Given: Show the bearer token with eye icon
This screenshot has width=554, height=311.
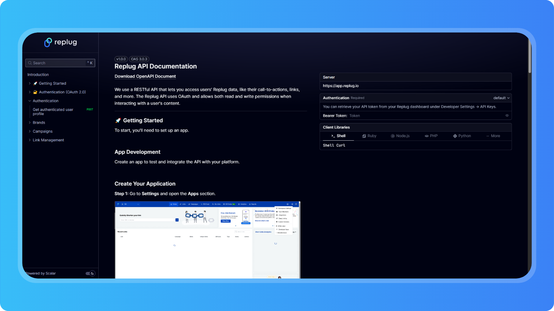Looking at the screenshot, I should tap(507, 116).
